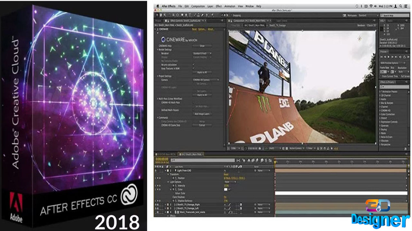This screenshot has height=231, width=412.
Task: Mute audio in Preview panel
Action: (400, 57)
